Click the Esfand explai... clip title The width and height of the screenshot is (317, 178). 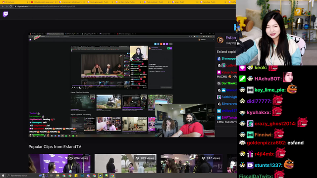[226, 51]
